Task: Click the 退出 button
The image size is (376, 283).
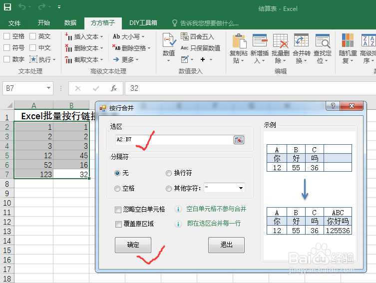Action: (x=226, y=245)
